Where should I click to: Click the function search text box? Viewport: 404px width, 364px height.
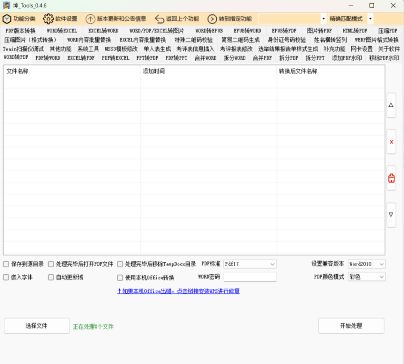[290, 19]
